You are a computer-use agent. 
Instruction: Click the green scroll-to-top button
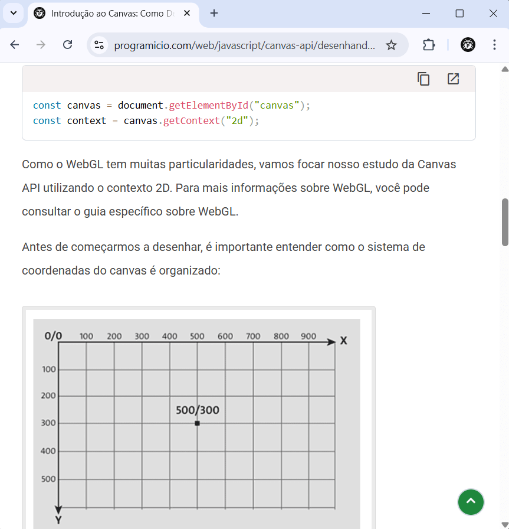pos(471,502)
